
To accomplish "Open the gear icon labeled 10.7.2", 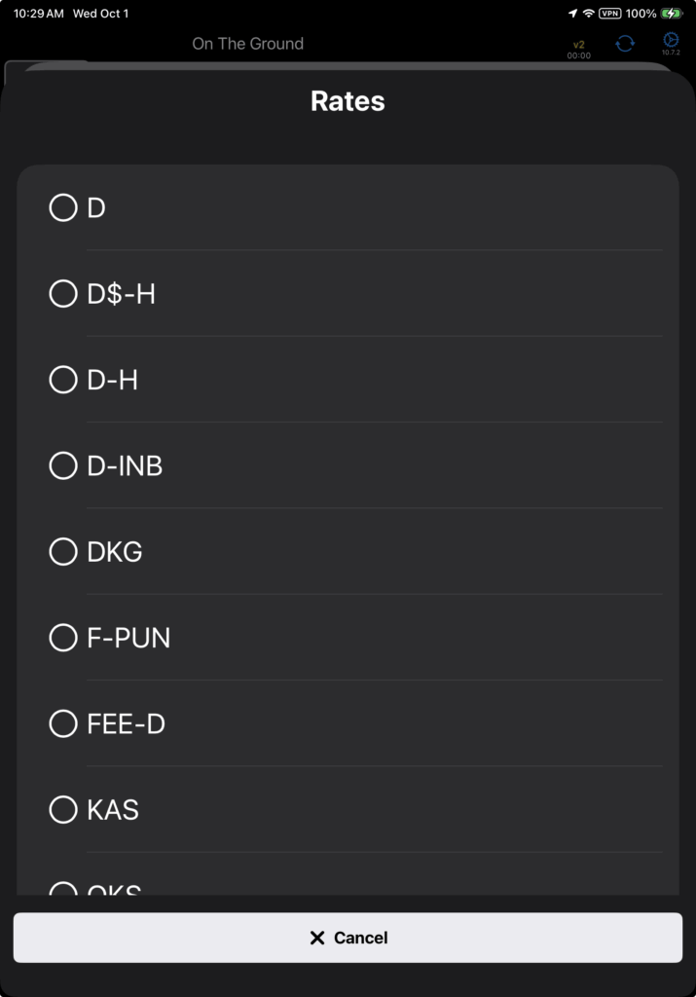I will [671, 41].
